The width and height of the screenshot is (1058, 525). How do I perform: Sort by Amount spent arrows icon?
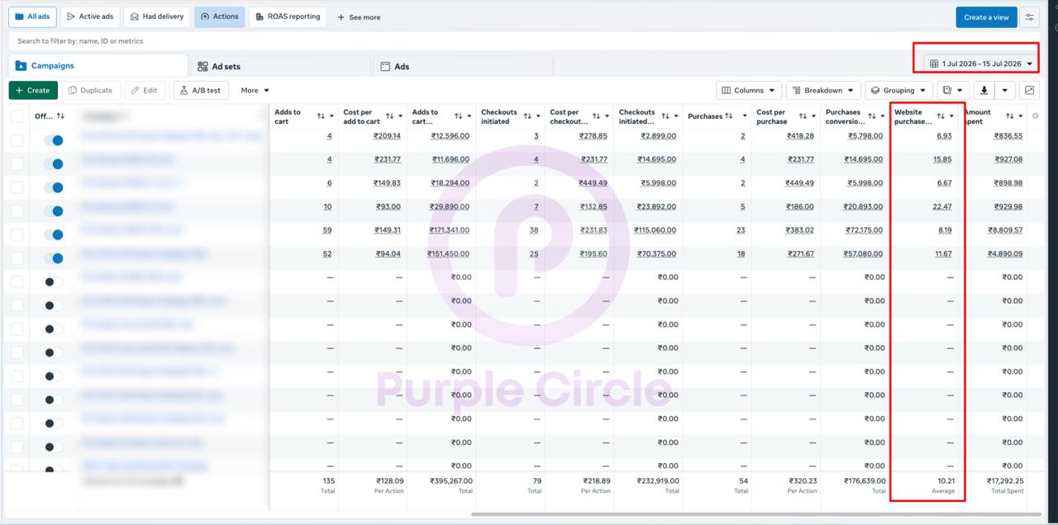1010,116
